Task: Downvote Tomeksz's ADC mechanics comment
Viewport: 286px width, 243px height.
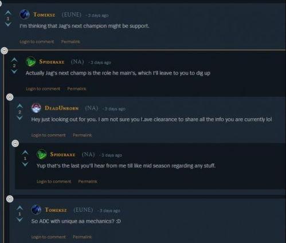Action: (x=19, y=220)
